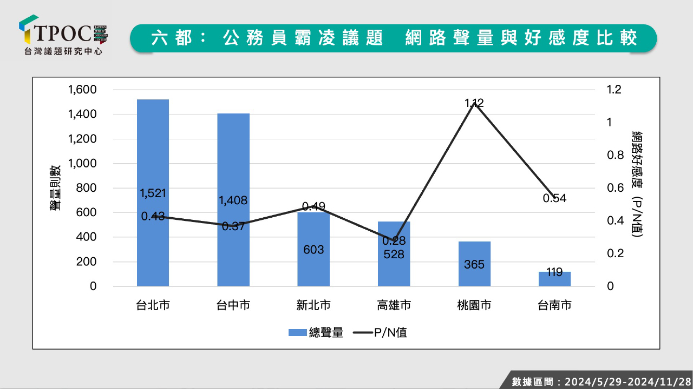Click the 聲量則數 left axis title
Viewport: 693px width, 389px height.
(56, 187)
